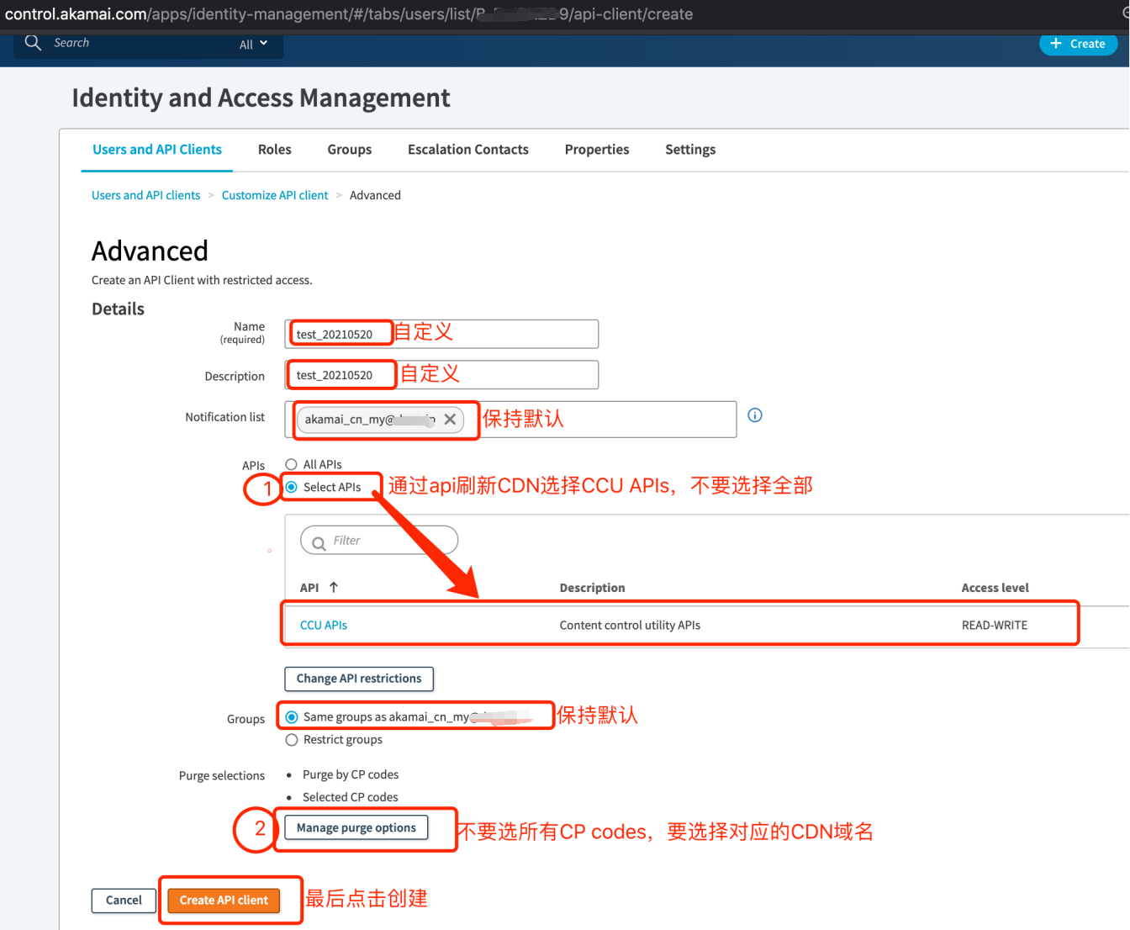Click the Description column header

click(x=593, y=588)
